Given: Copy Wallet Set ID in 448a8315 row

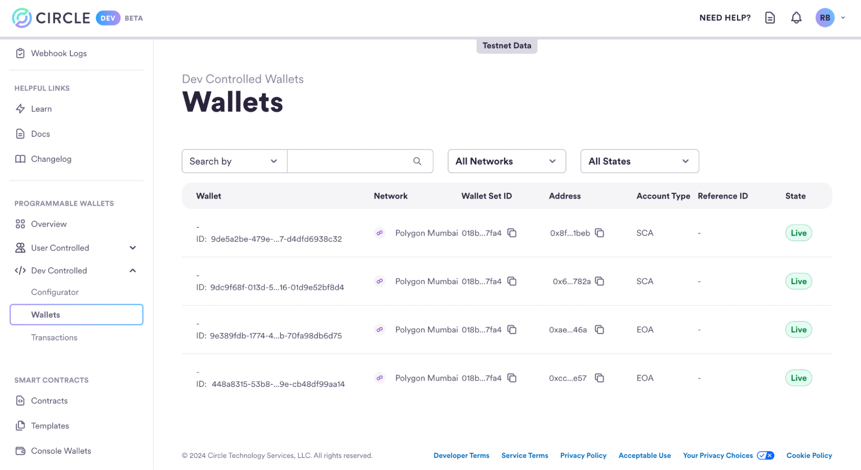Looking at the screenshot, I should pos(512,378).
